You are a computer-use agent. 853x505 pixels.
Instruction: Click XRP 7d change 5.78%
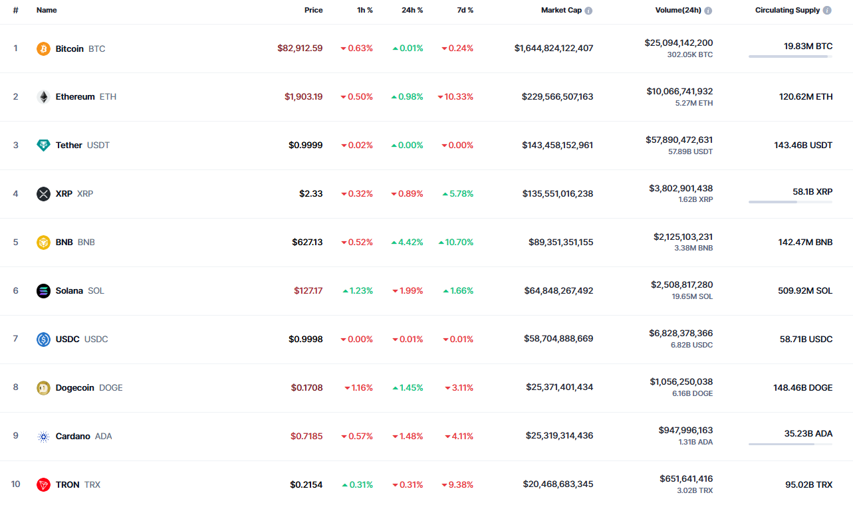click(457, 194)
